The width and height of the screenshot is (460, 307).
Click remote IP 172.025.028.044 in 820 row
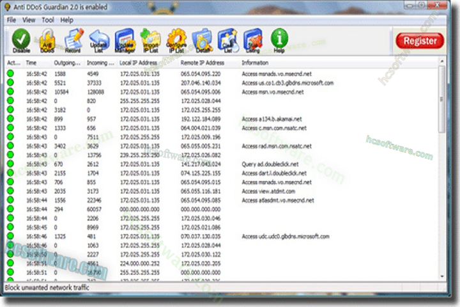[201, 101]
